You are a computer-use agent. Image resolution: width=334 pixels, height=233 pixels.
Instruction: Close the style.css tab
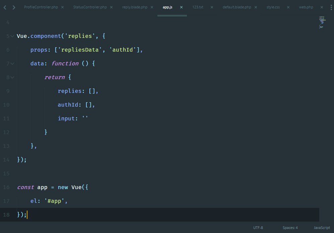(288, 7)
